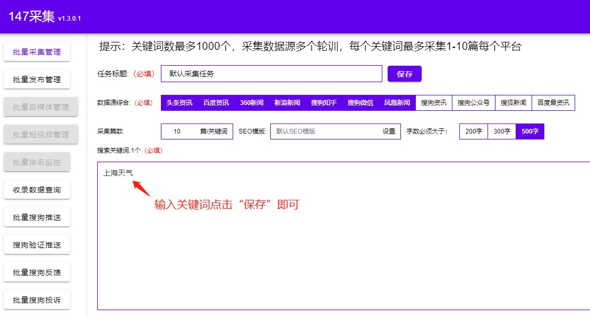This screenshot has width=590, height=317.
Task: Enable the 搜狗公众号 data source
Action: (474, 102)
